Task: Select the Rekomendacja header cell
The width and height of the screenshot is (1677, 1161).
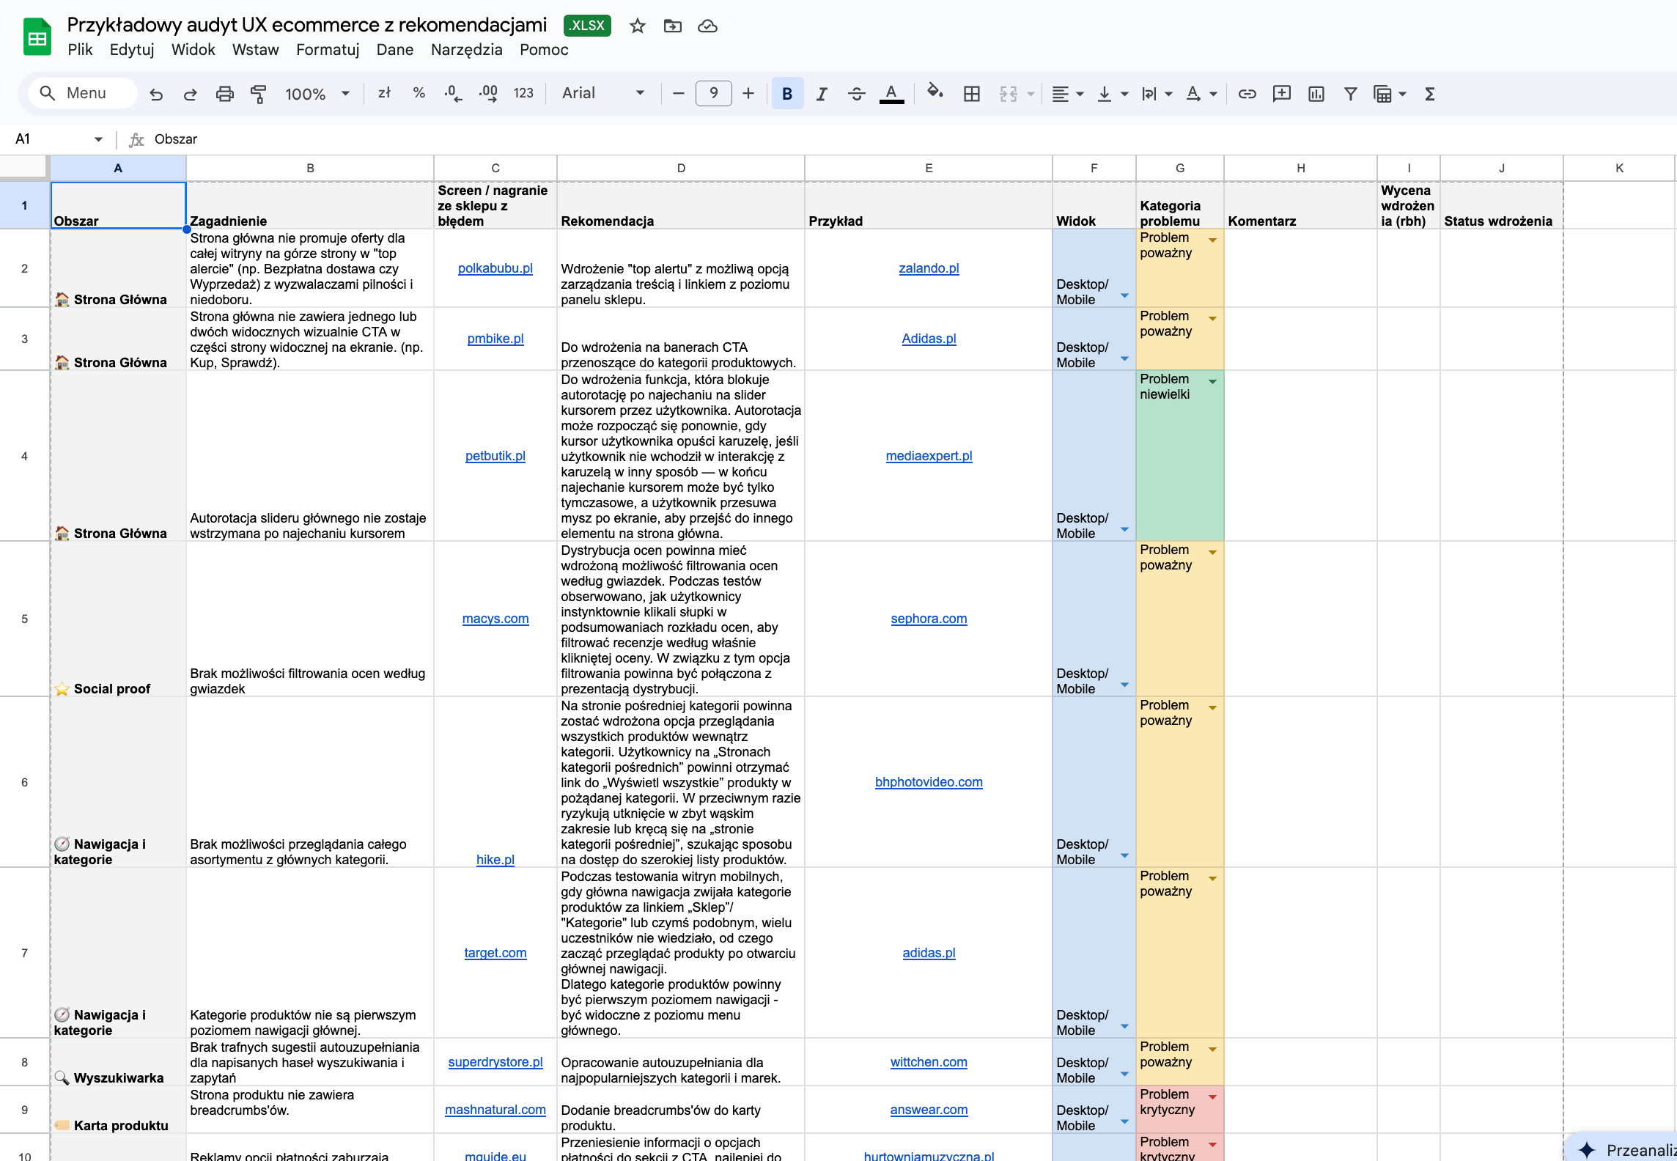Action: click(x=680, y=205)
